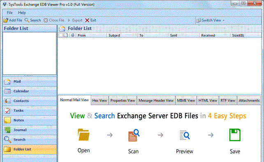Click the document type column icon
The width and height of the screenshot is (264, 162).
point(66,35)
